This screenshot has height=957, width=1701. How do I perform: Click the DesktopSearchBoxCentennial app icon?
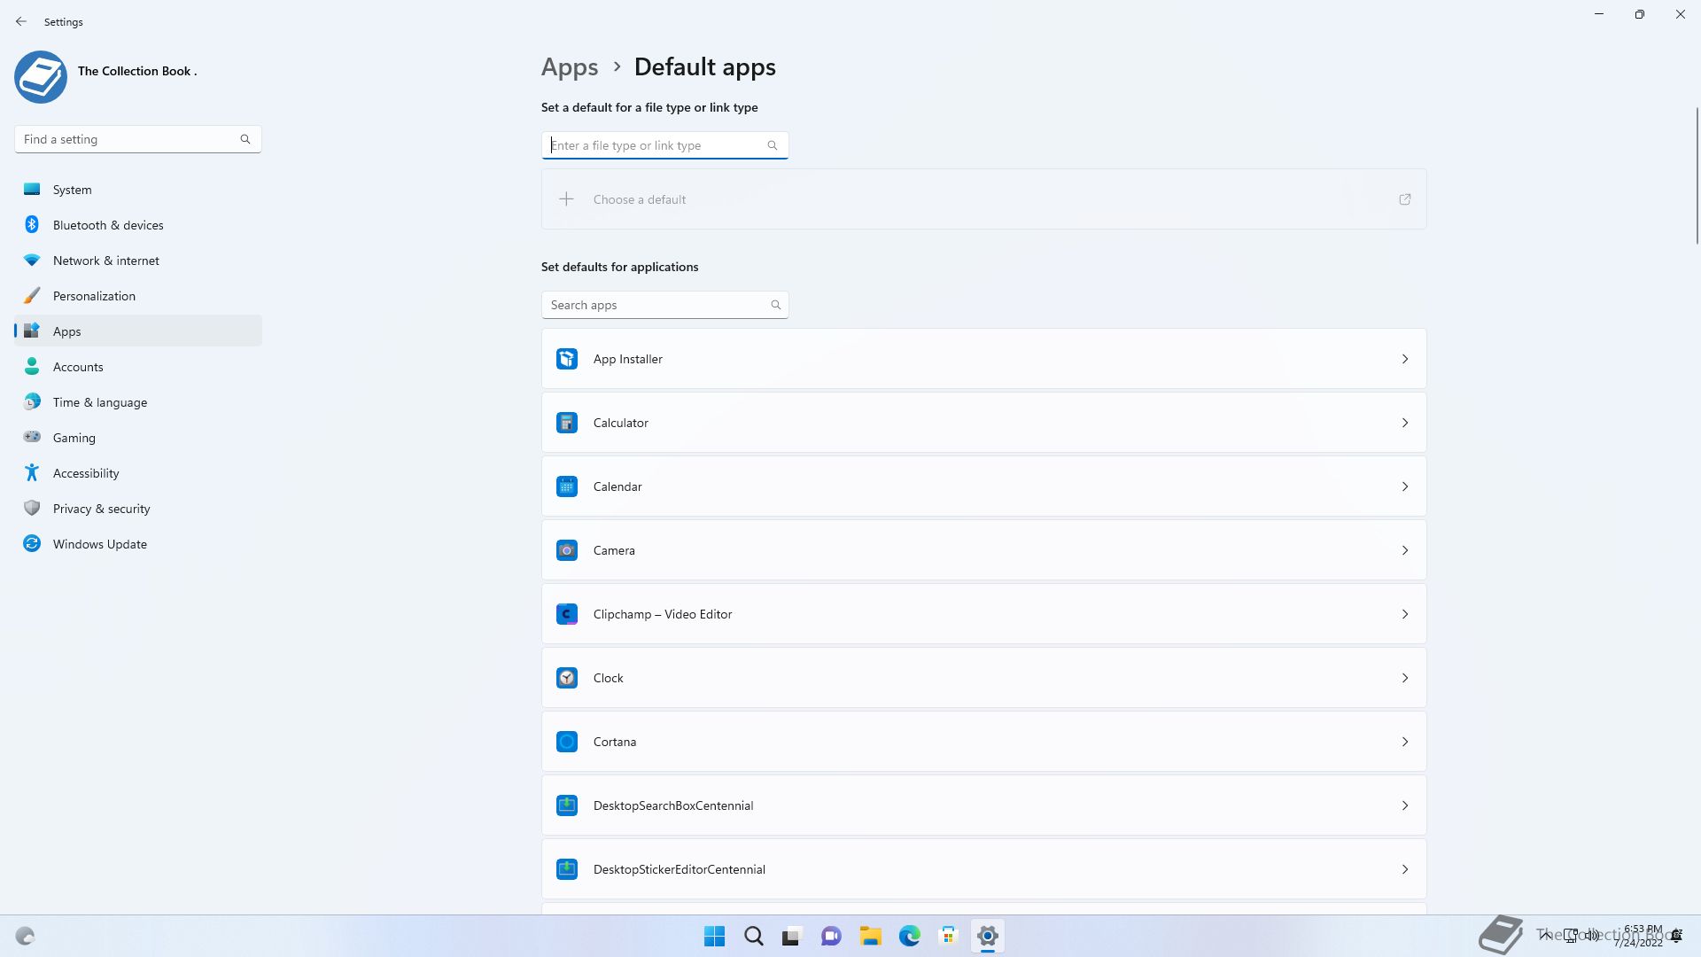coord(567,805)
